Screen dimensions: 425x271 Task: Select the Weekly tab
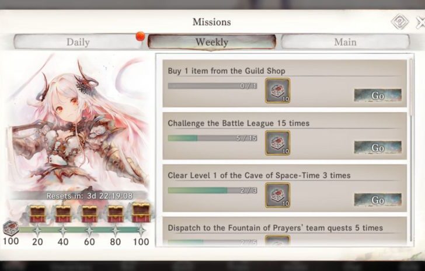[x=212, y=42]
